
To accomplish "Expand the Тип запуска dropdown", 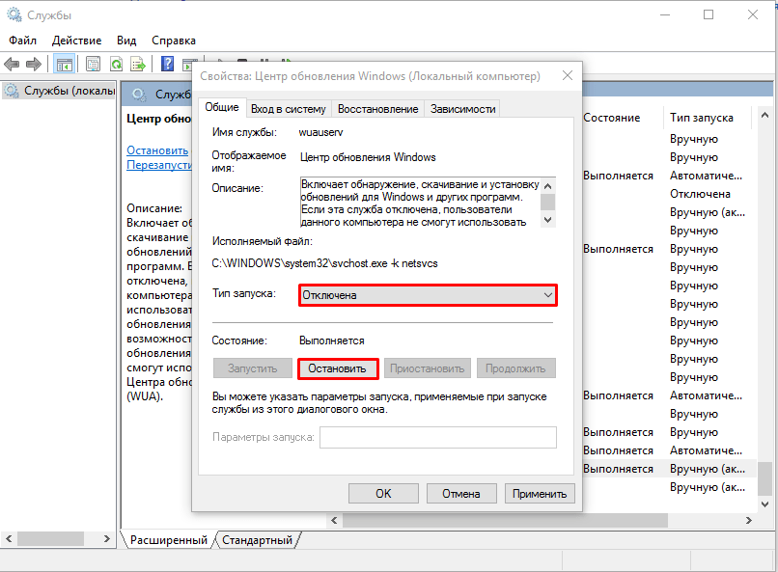I will pyautogui.click(x=547, y=295).
